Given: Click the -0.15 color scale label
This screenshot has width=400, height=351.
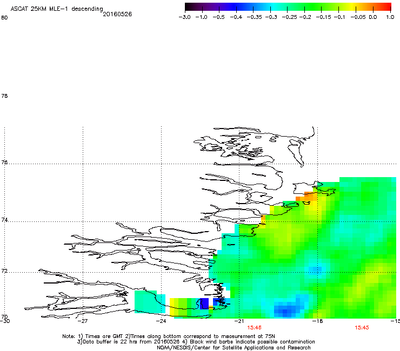Looking at the screenshot, I should [323, 17].
